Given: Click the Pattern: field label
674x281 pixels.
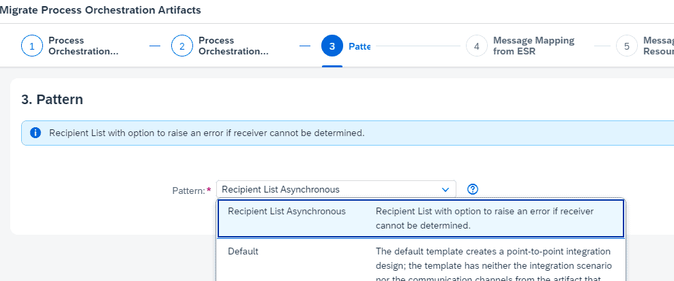Looking at the screenshot, I should pos(189,191).
